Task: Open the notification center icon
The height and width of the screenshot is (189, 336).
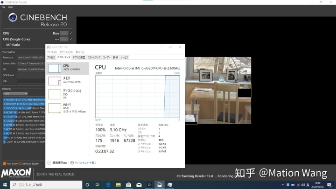Action: 329,185
